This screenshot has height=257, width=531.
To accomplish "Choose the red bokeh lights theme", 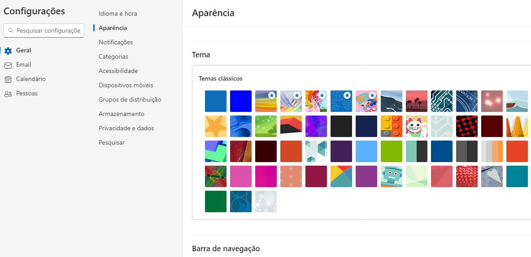I will click(492, 101).
